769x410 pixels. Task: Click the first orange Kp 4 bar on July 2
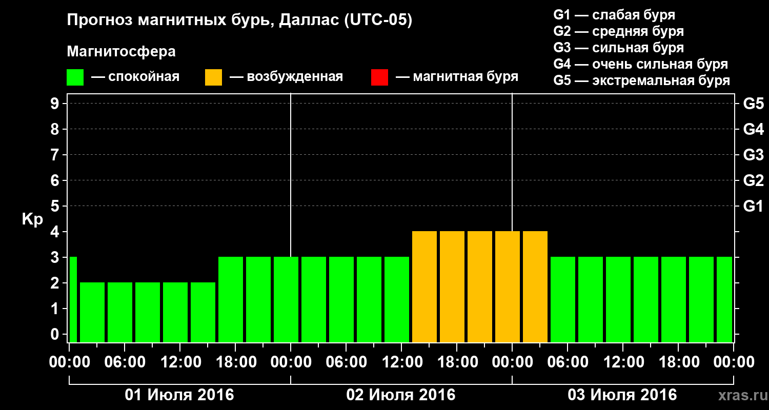pyautogui.click(x=424, y=286)
